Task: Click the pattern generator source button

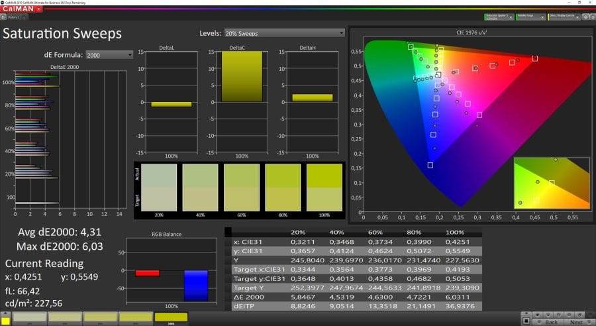Action: click(x=530, y=15)
